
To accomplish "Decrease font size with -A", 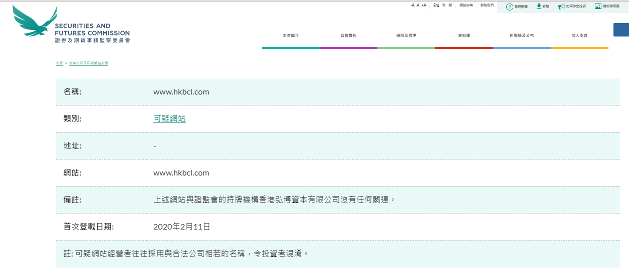I will (x=412, y=5).
